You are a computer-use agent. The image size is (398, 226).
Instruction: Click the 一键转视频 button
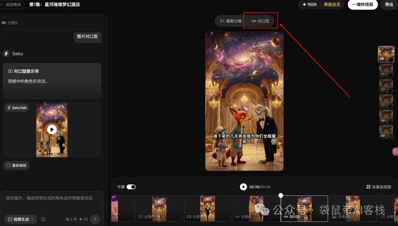point(363,4)
